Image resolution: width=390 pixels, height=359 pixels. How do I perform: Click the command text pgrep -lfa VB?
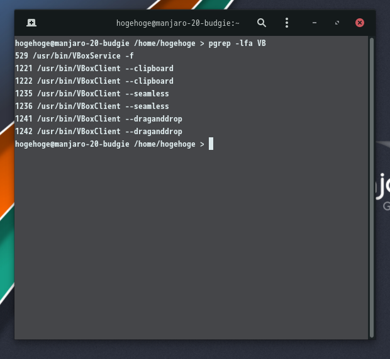point(237,43)
